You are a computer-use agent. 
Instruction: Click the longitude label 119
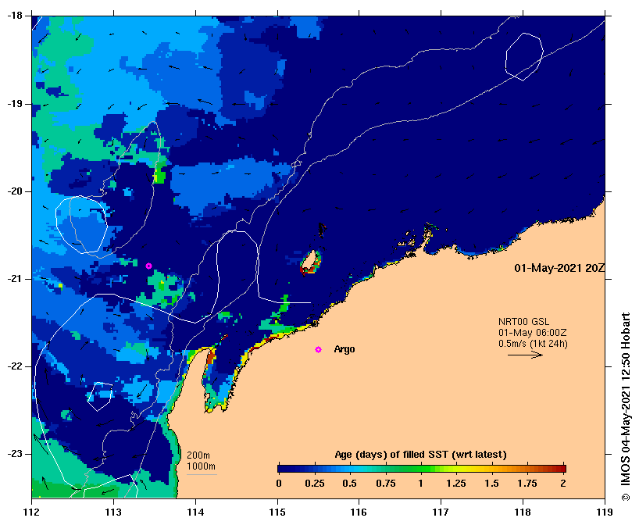tap(605, 512)
